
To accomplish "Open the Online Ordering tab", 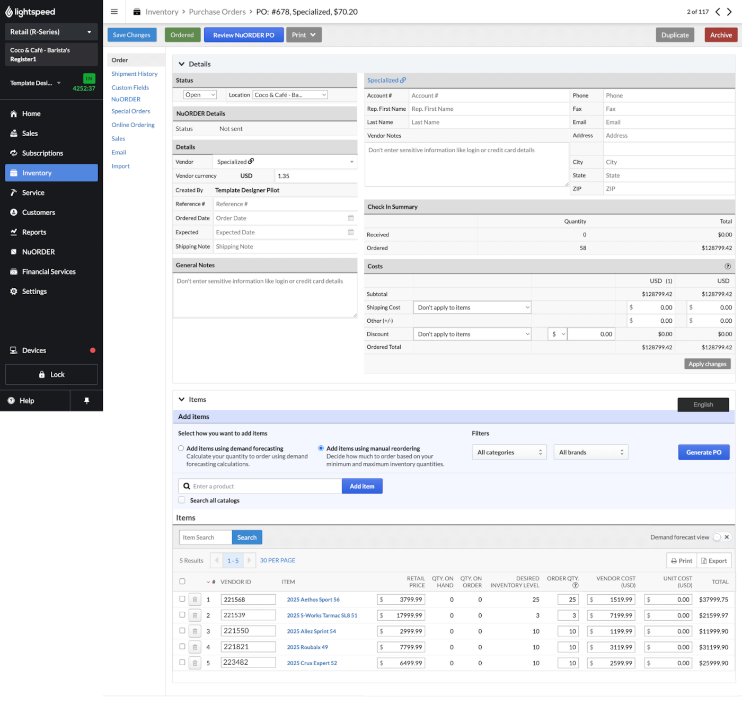I will coord(133,125).
